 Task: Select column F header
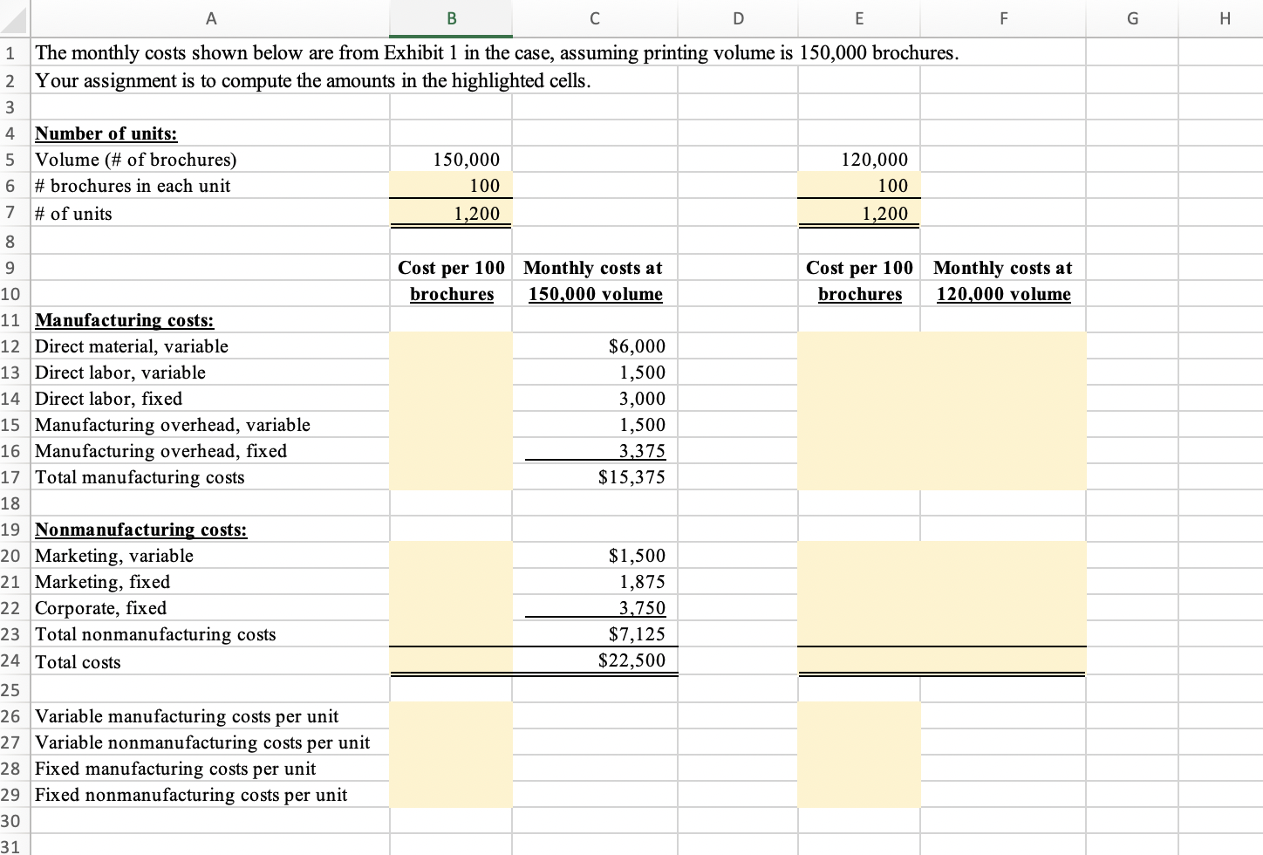click(x=1003, y=18)
